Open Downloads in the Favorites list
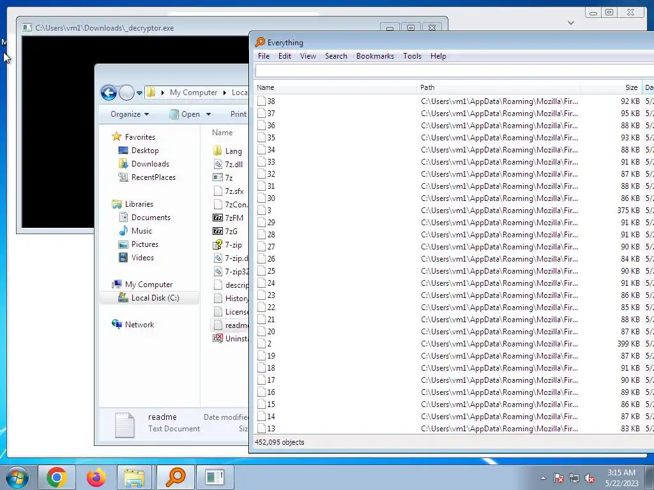The width and height of the screenshot is (654, 490). (x=150, y=164)
